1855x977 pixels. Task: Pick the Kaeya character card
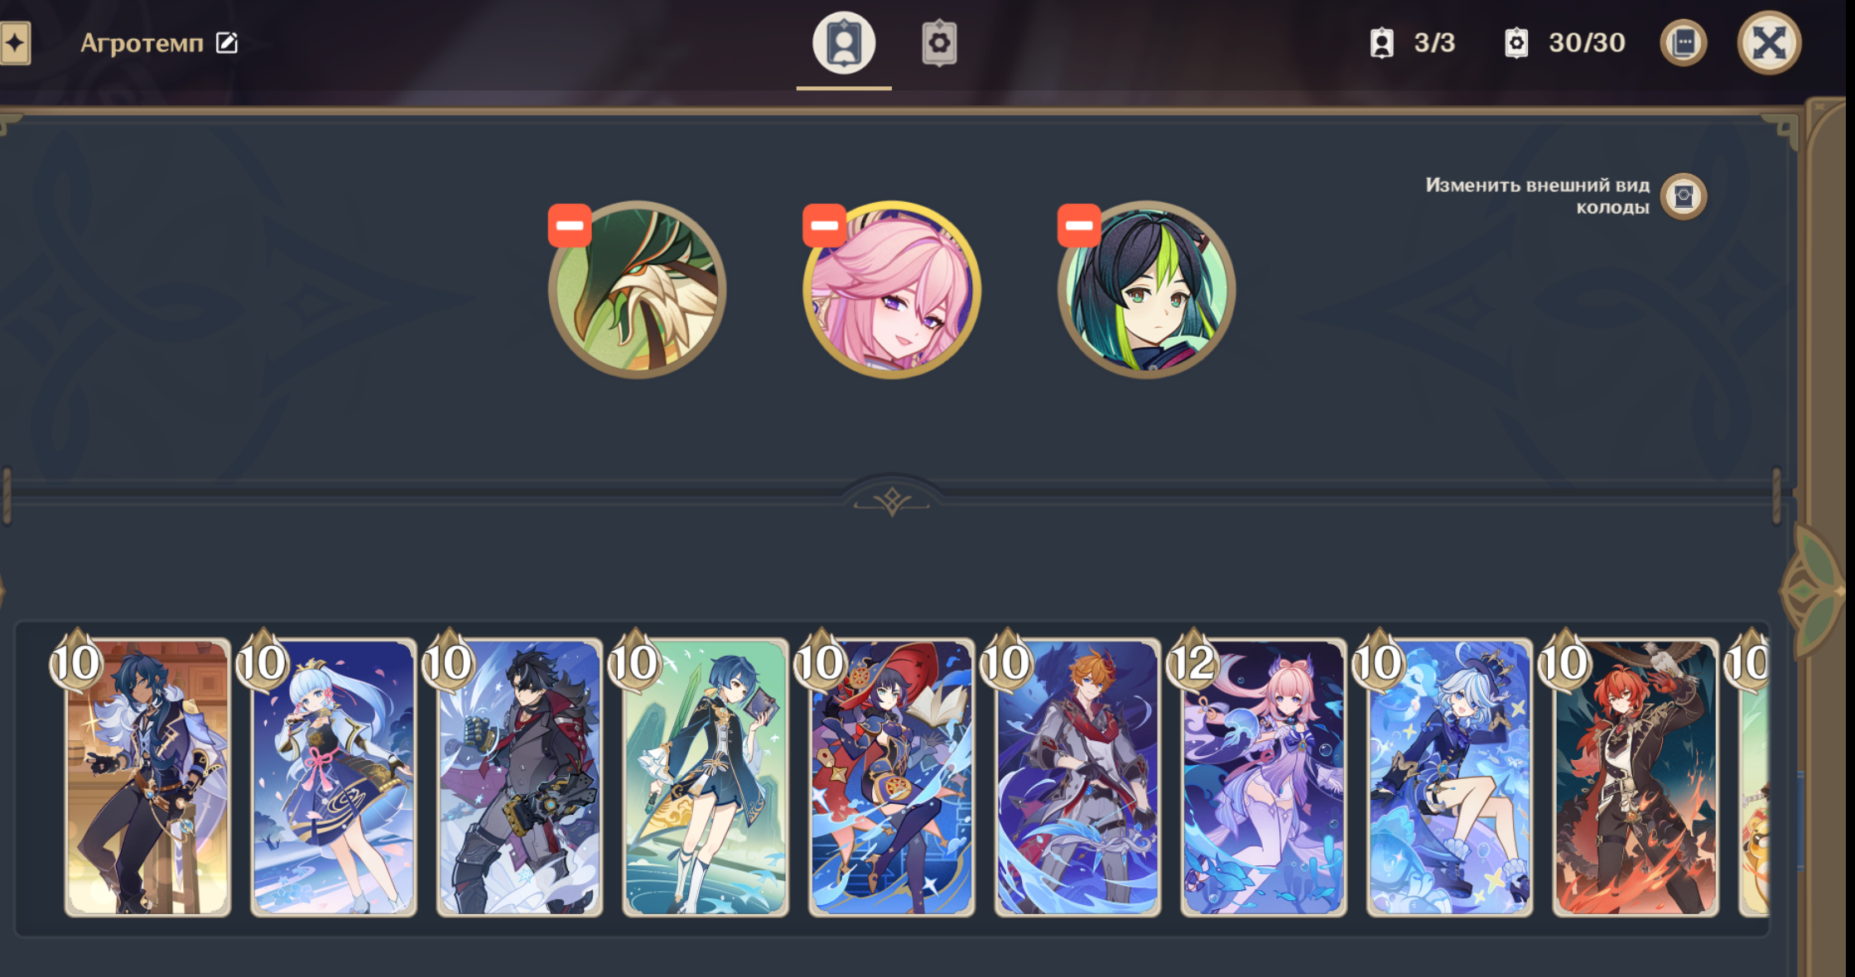147,777
